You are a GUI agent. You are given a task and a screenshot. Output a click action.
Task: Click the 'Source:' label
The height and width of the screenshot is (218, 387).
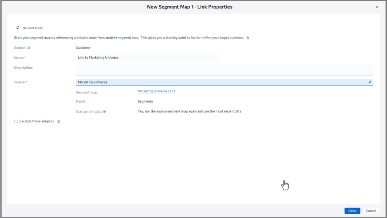(x=20, y=82)
